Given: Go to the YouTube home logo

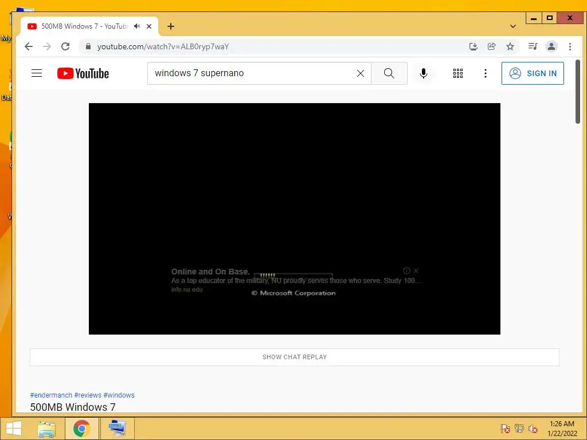Looking at the screenshot, I should [x=83, y=73].
